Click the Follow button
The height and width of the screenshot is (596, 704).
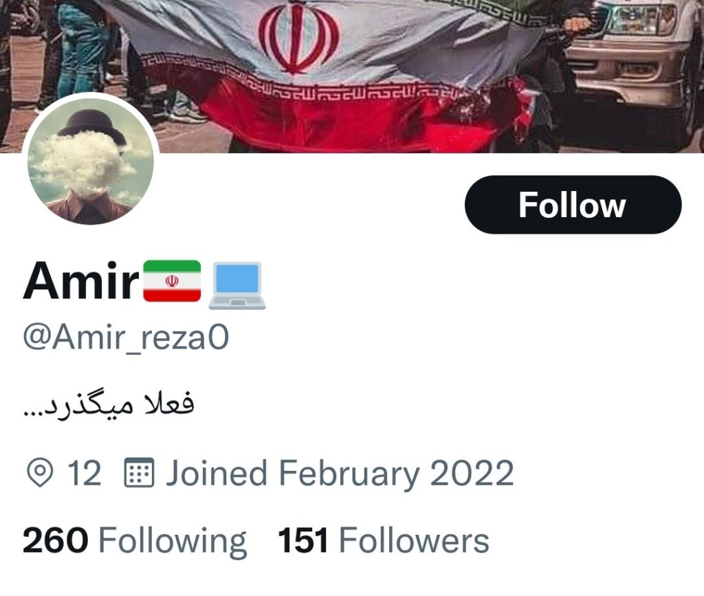click(x=573, y=205)
